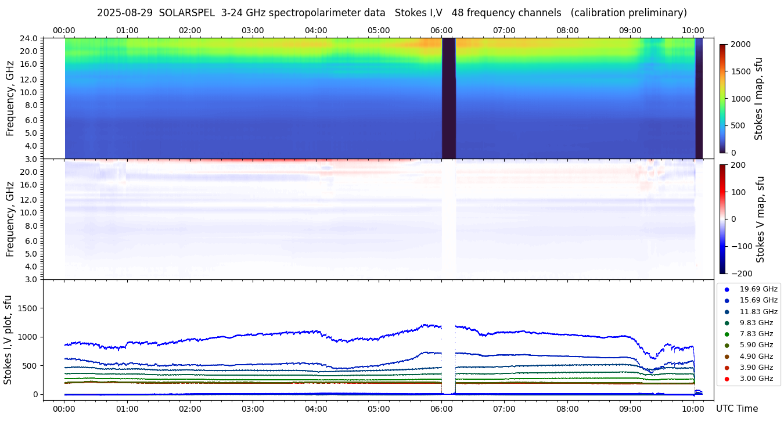Click the 15.69 GHz legend marker dot
Image resolution: width=784 pixels, height=421 pixels.
pos(727,300)
